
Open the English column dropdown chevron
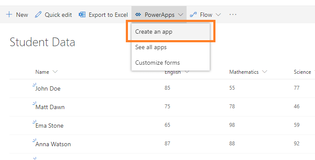pyautogui.click(x=187, y=72)
